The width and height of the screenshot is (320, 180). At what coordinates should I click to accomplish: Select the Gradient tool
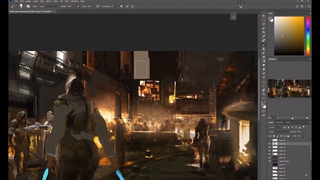point(263,61)
